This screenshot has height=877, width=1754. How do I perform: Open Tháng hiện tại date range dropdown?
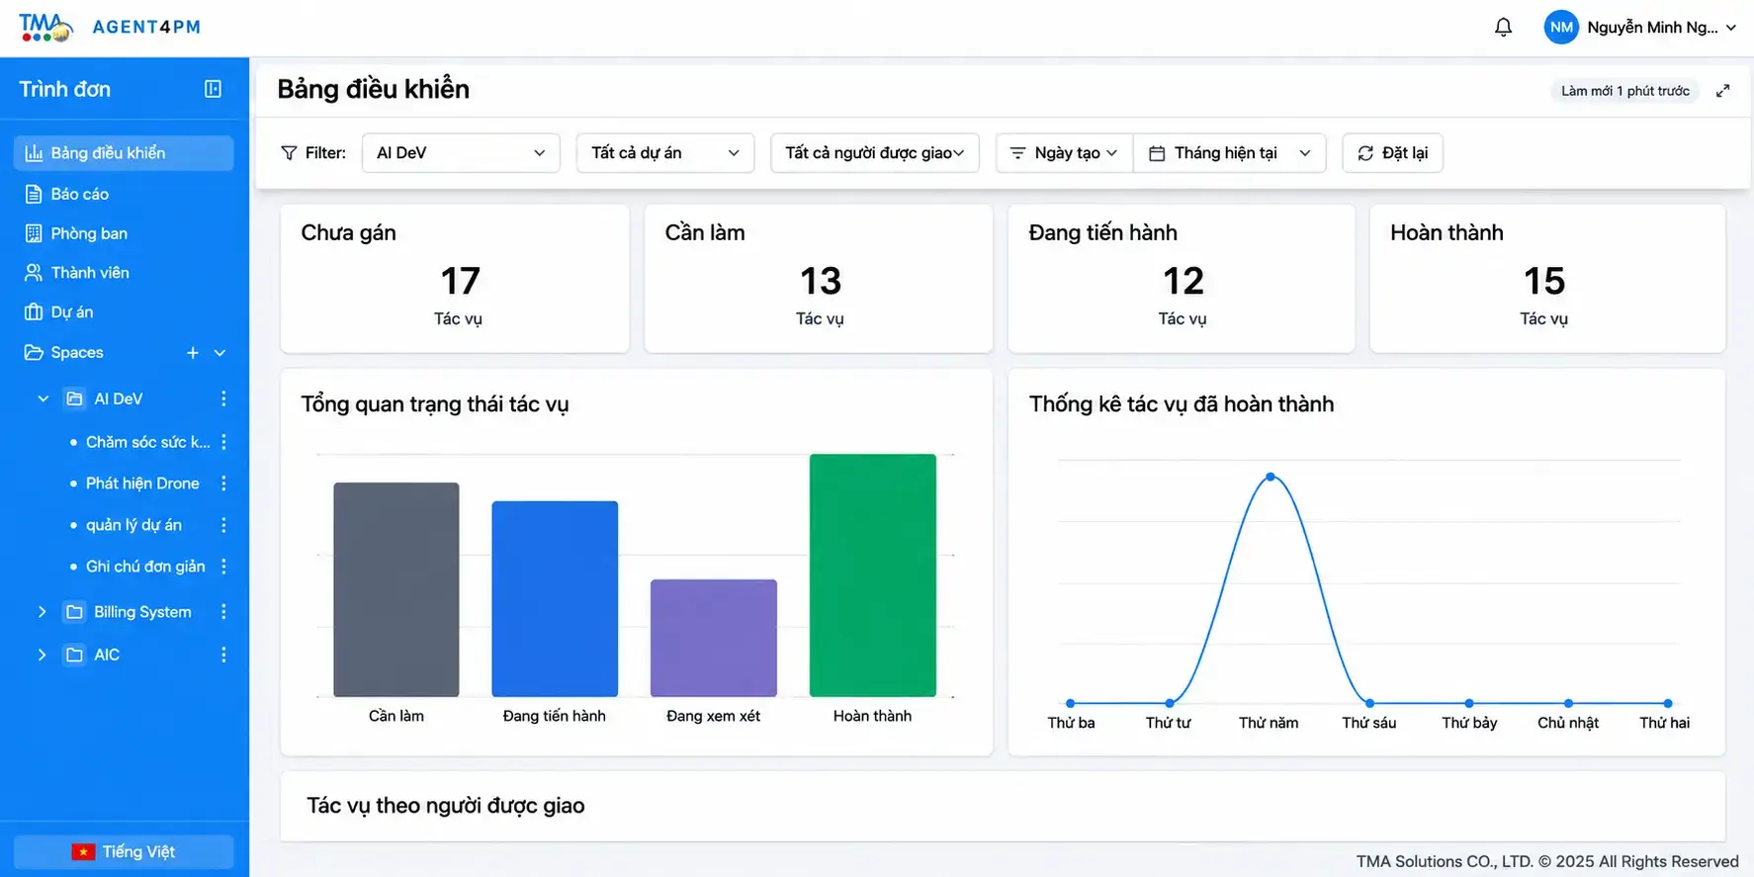click(1229, 153)
